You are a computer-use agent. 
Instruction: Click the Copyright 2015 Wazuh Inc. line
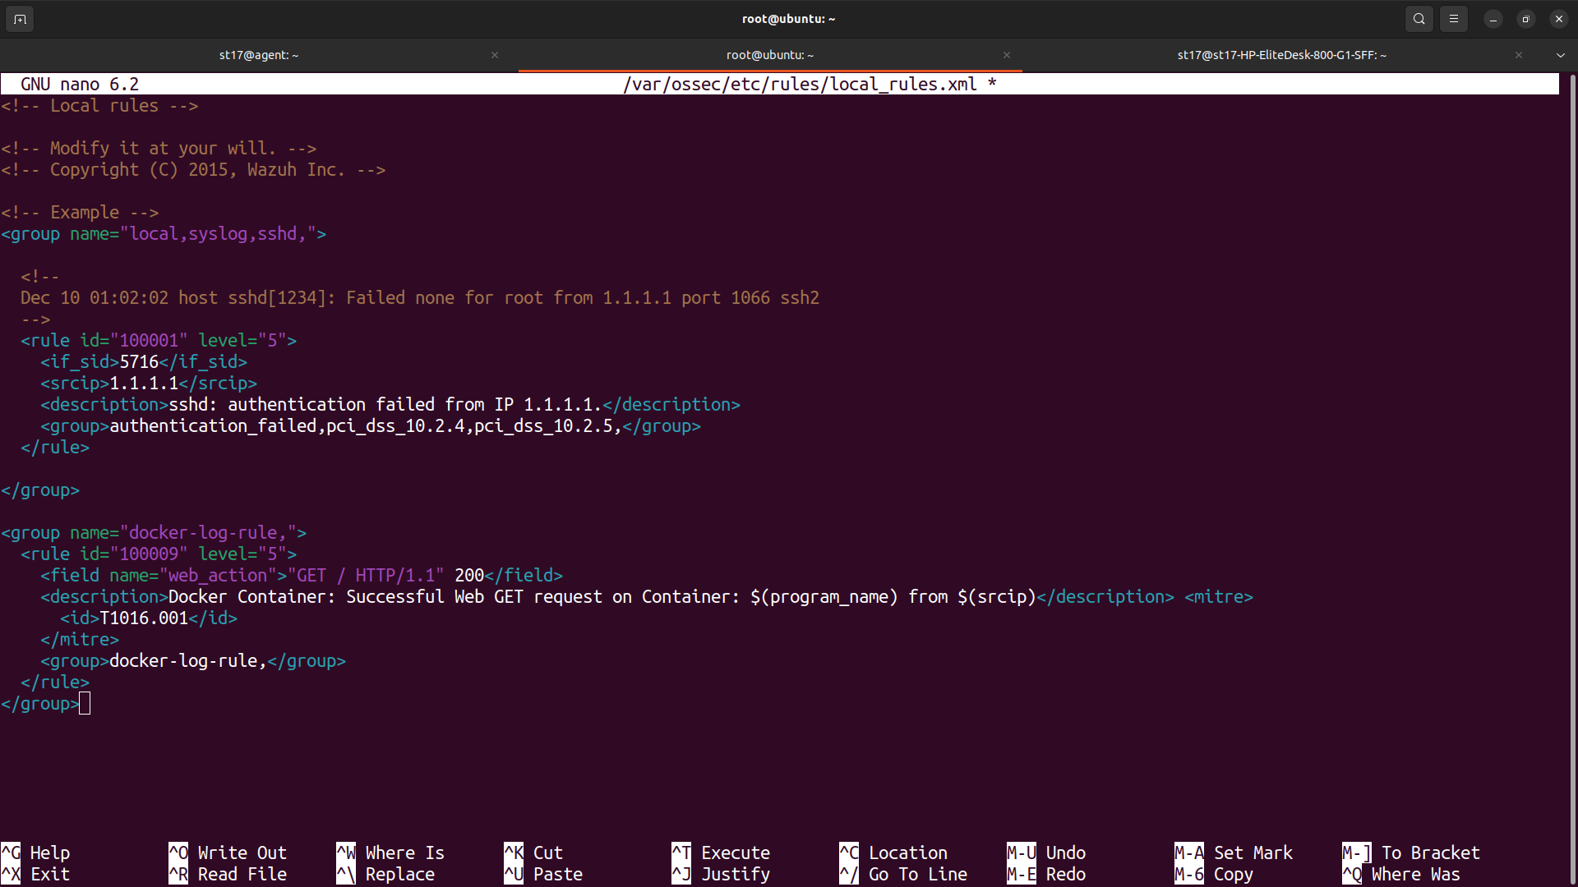(x=193, y=169)
